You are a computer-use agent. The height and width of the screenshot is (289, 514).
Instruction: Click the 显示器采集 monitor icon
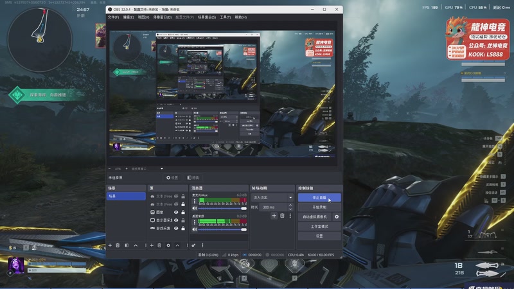point(152,220)
